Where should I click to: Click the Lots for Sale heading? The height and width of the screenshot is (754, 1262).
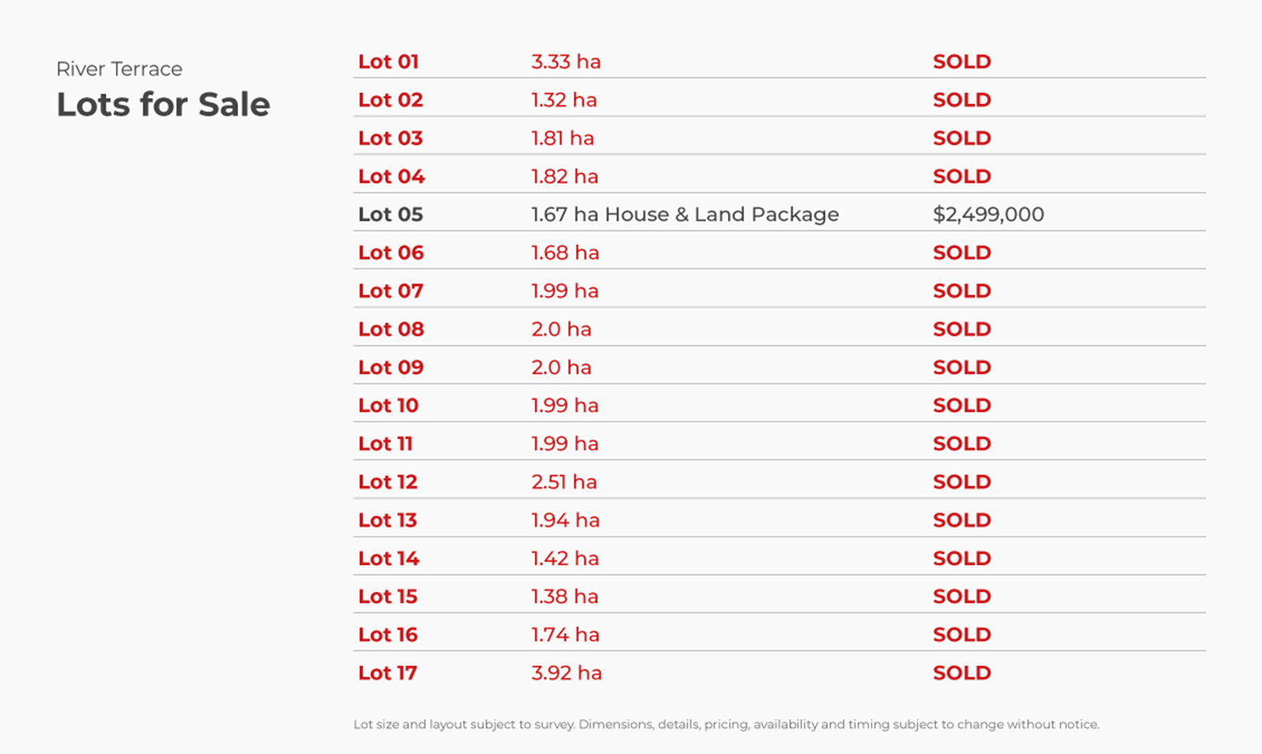(x=163, y=104)
